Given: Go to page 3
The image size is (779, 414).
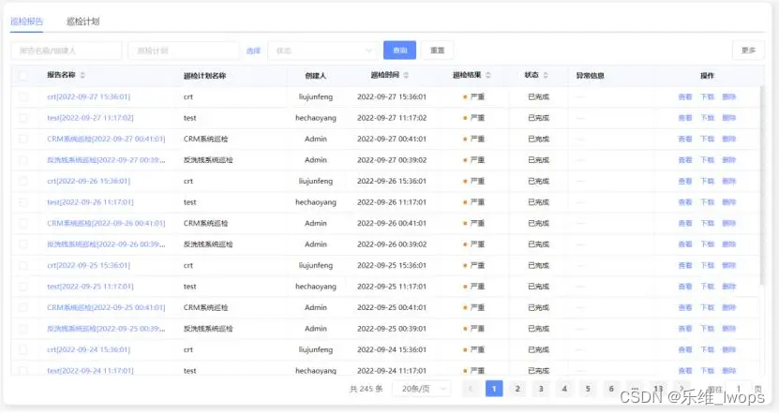Looking at the screenshot, I should [541, 389].
